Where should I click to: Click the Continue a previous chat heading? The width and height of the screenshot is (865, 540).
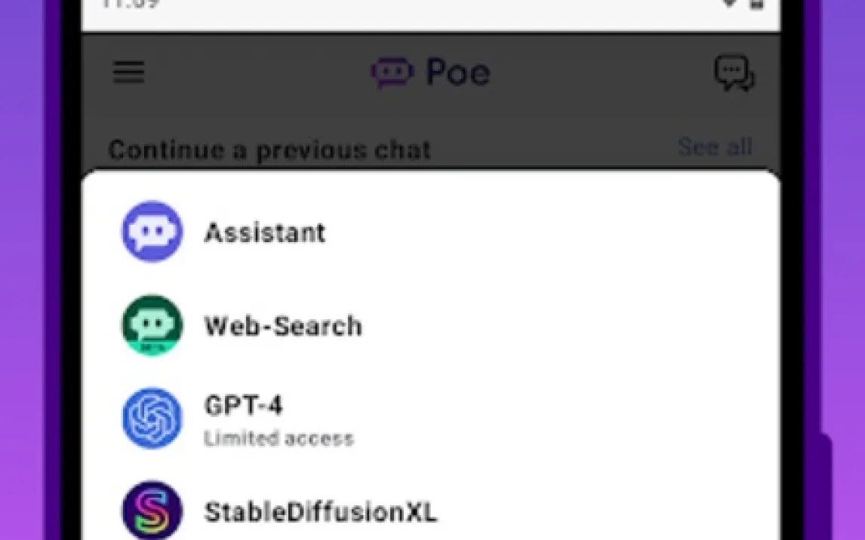[269, 149]
